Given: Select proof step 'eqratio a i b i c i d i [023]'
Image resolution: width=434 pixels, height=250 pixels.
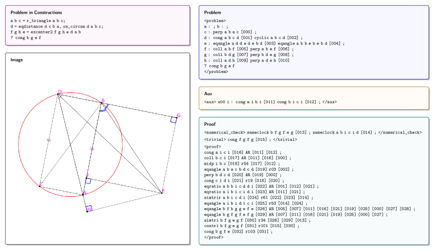Looking at the screenshot, I should [255, 192].
